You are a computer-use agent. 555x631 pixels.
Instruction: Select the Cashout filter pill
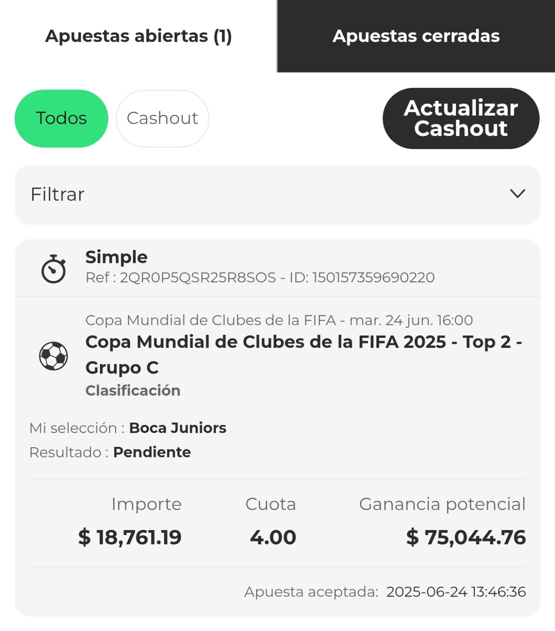tap(162, 118)
